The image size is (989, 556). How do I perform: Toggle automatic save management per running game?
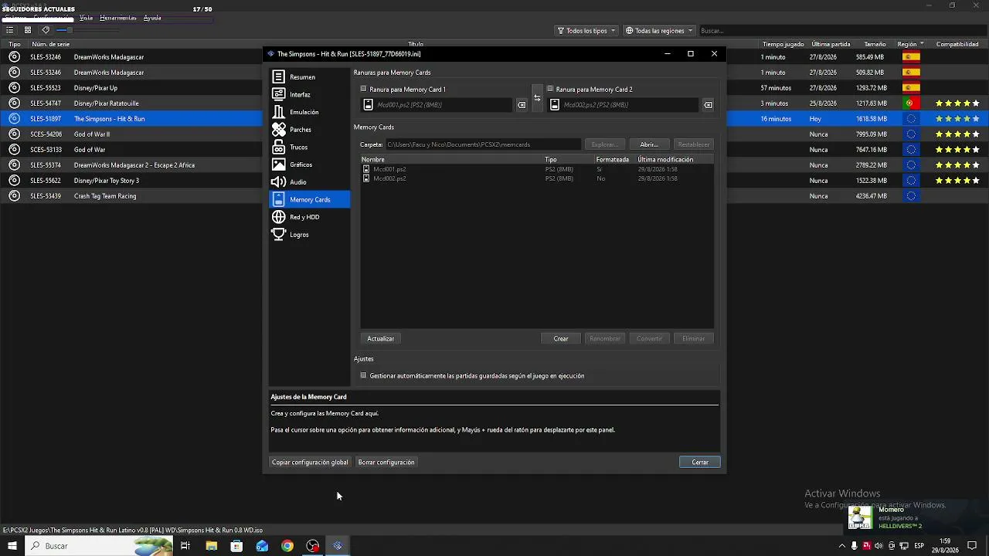(x=364, y=376)
